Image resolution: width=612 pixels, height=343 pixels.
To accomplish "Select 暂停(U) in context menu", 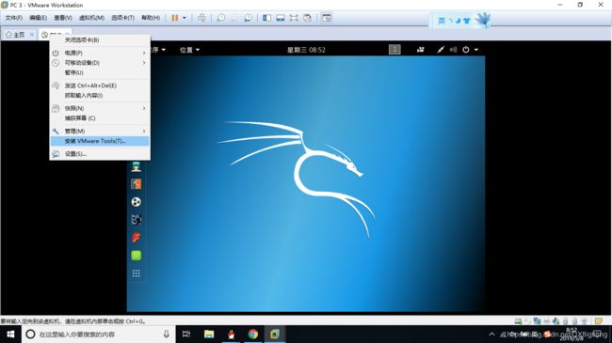I will coord(100,72).
